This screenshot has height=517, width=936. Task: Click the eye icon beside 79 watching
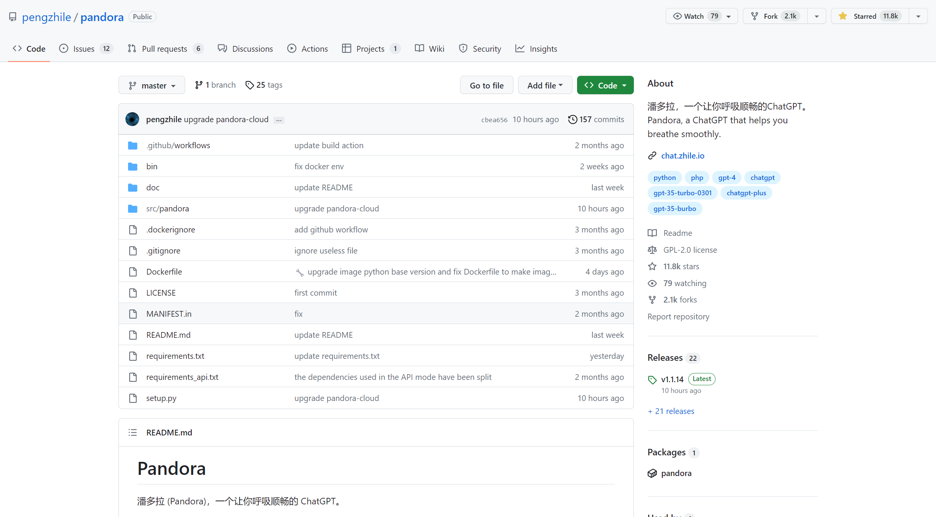[652, 283]
